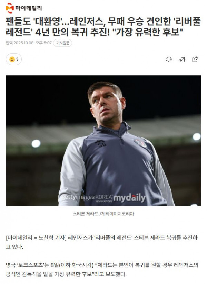Click the 입력 2025.10.08 timestamp text
This screenshot has width=207, height=284.
pyautogui.click(x=29, y=43)
